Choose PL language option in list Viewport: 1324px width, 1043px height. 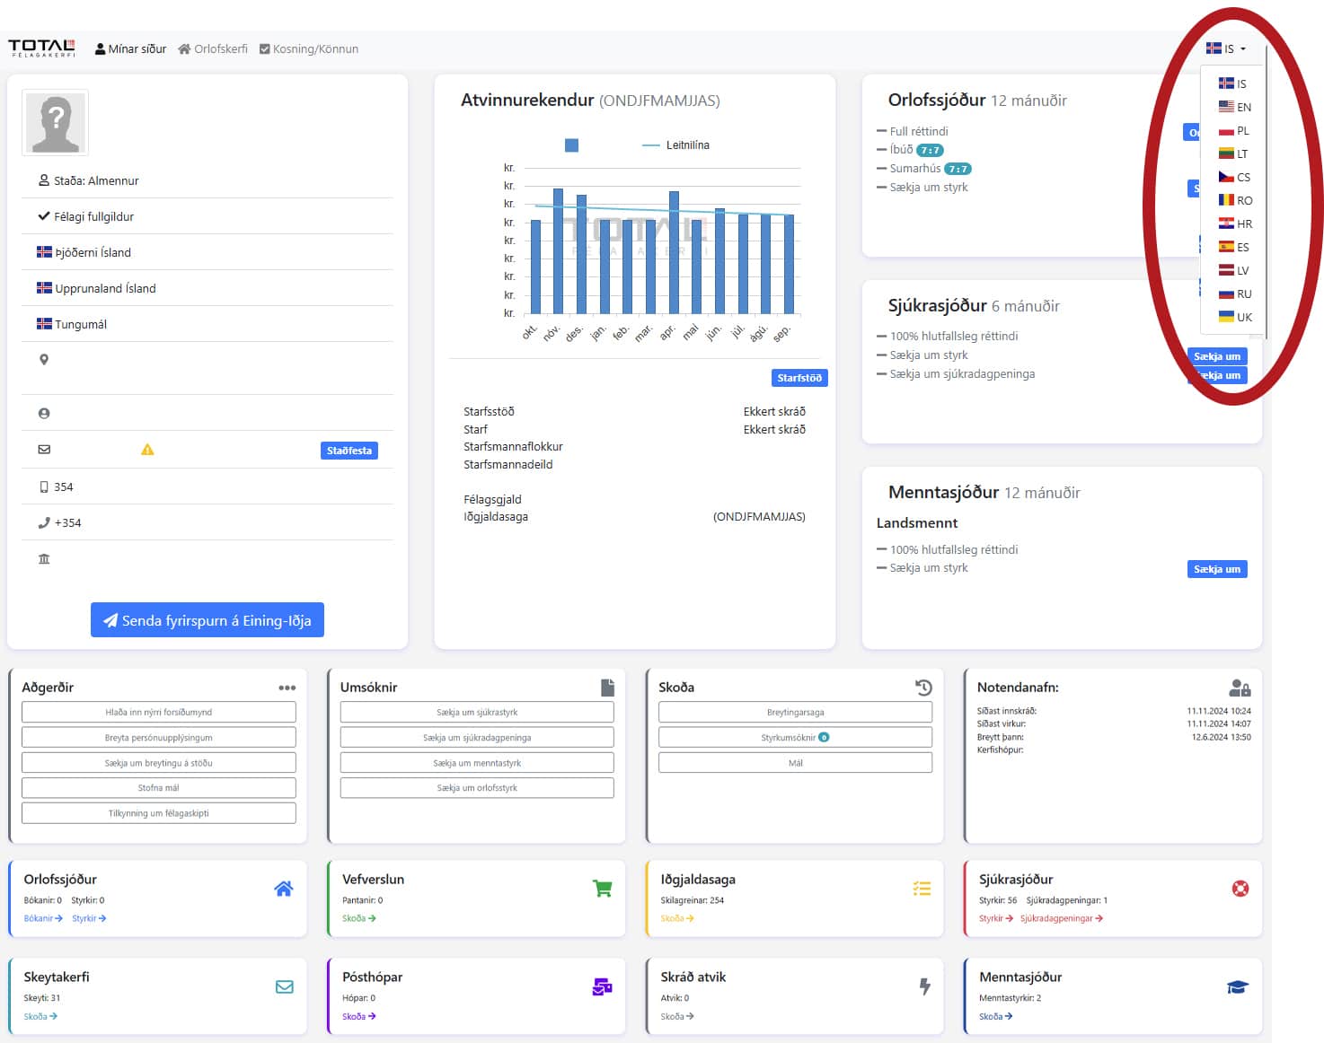pos(1234,131)
